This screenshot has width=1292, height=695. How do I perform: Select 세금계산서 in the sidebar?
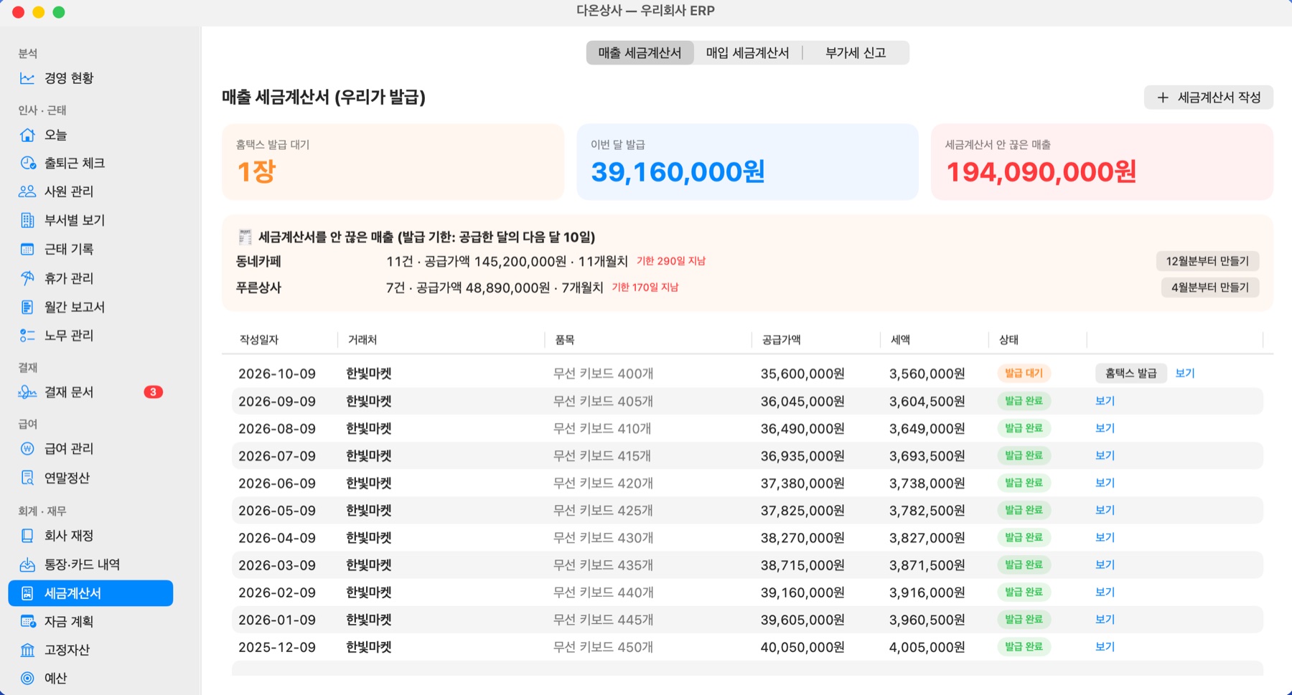click(x=90, y=593)
